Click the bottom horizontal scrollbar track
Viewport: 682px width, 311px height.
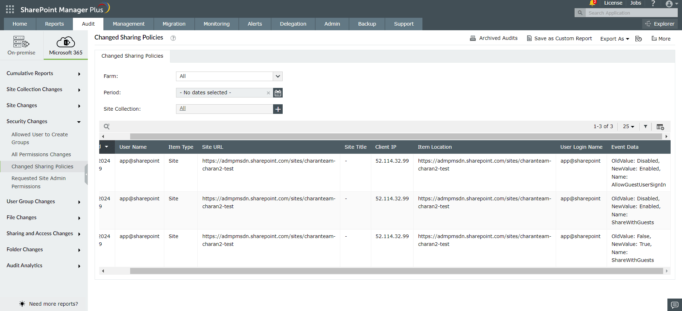coord(396,271)
